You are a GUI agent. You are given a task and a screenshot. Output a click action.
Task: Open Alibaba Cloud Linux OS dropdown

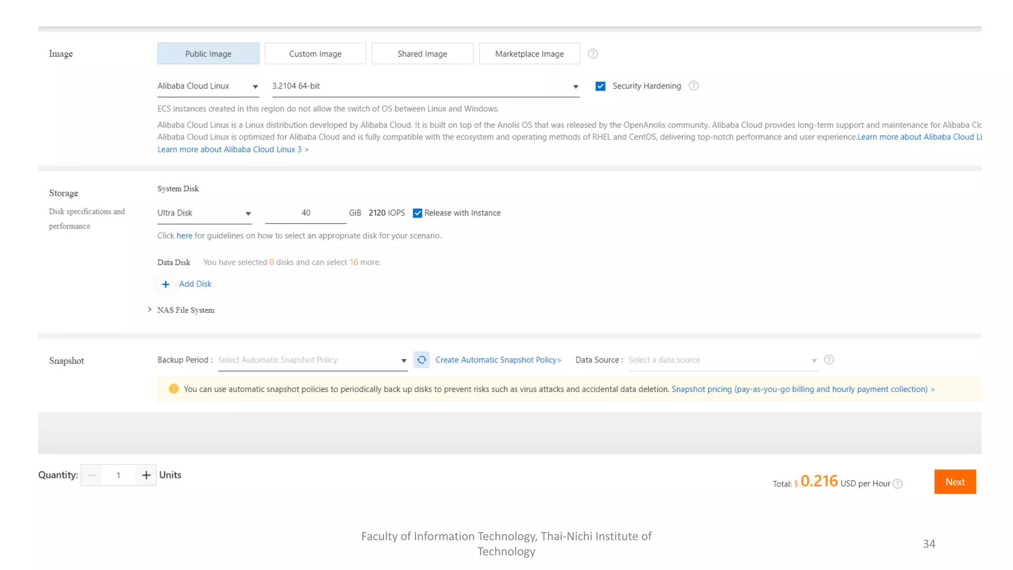coord(208,86)
